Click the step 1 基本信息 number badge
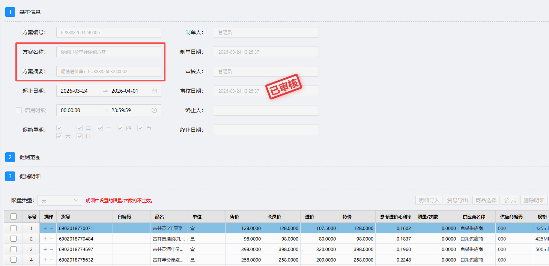The width and height of the screenshot is (549, 266). click(10, 12)
